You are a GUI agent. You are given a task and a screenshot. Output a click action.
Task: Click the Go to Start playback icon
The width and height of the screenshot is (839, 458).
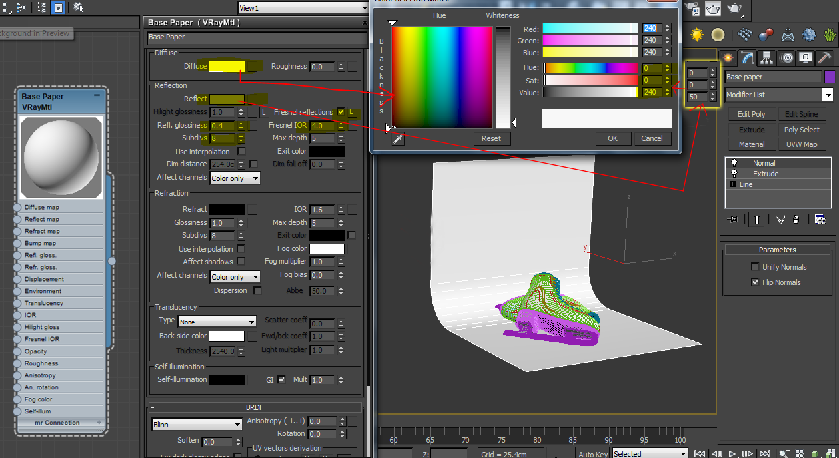pyautogui.click(x=699, y=453)
